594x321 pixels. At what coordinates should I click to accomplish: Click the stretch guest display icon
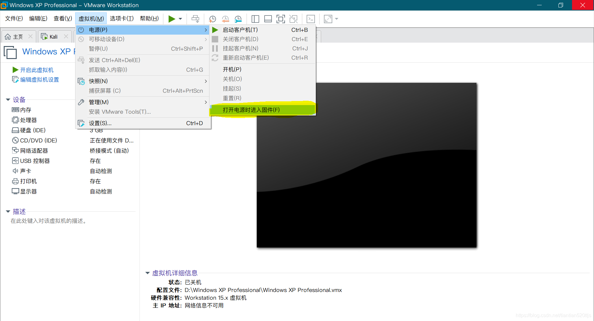point(328,19)
